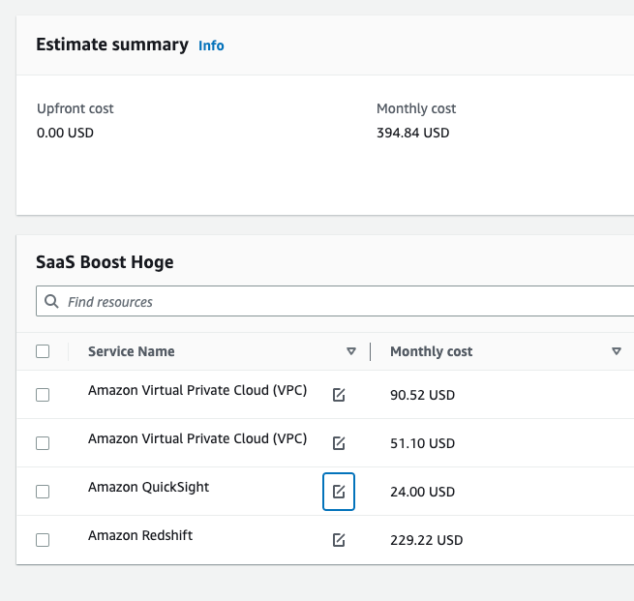Edit the Amazon Redshift service
The width and height of the screenshot is (634, 601).
click(x=339, y=540)
